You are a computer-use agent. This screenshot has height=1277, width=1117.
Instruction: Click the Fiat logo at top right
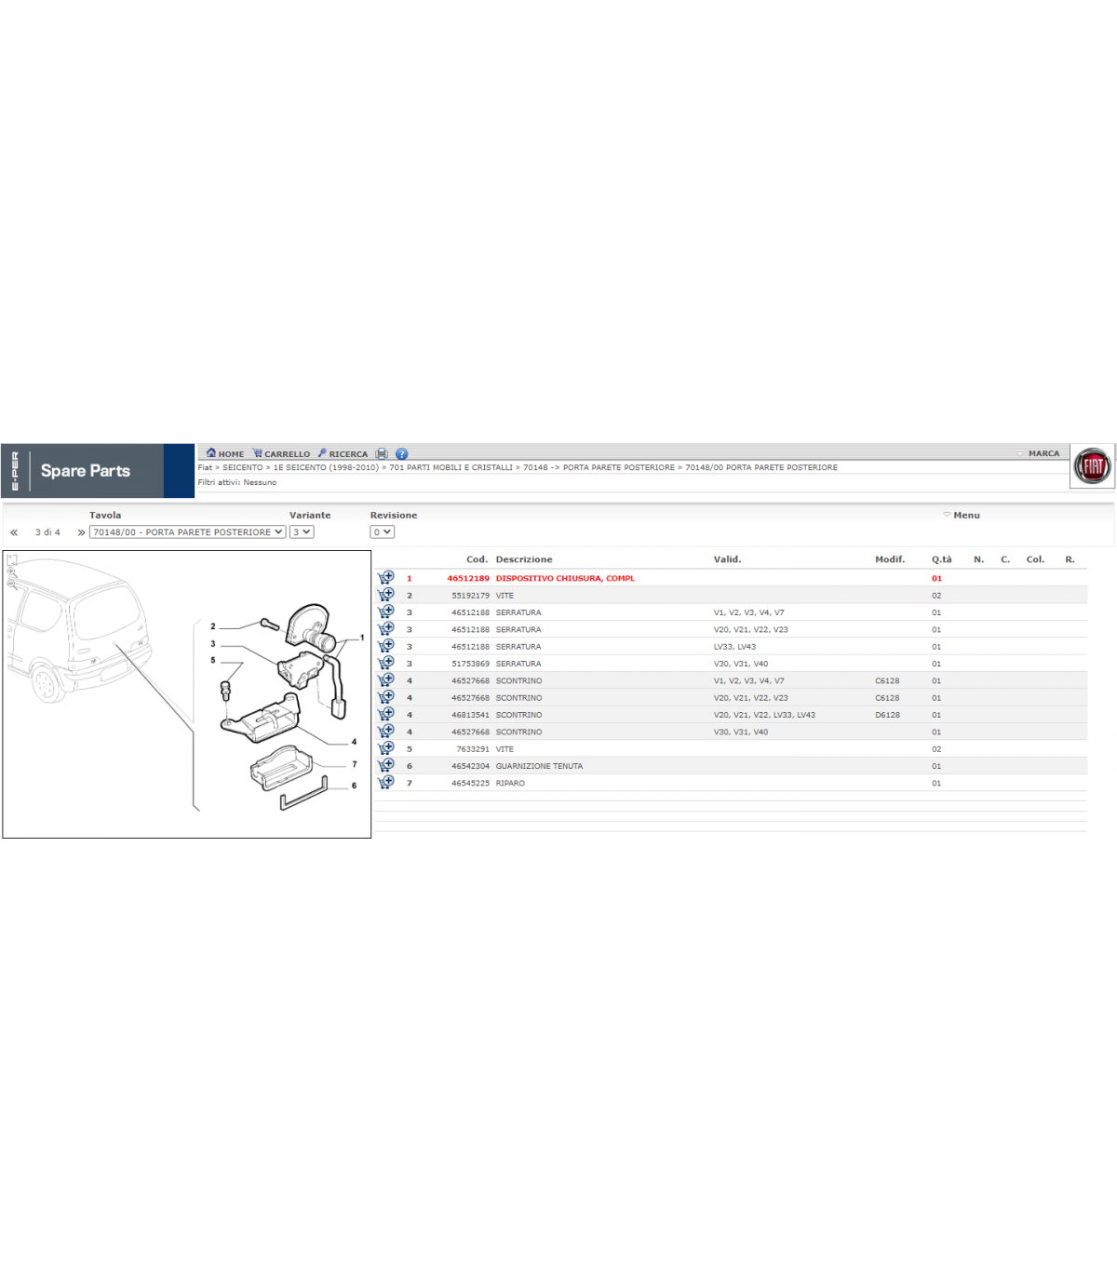(1093, 465)
